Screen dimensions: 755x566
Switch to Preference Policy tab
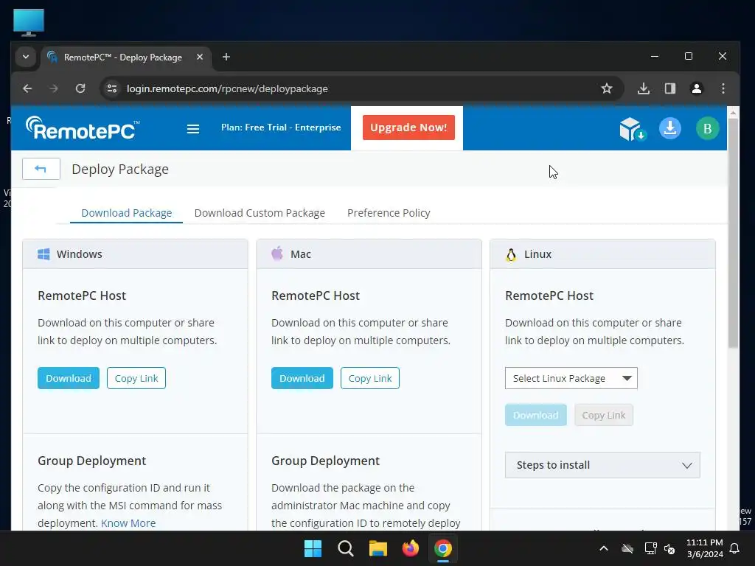(x=389, y=213)
